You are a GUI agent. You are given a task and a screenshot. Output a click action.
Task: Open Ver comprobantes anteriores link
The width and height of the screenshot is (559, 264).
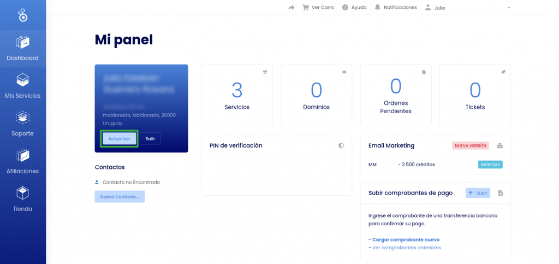[x=406, y=248]
